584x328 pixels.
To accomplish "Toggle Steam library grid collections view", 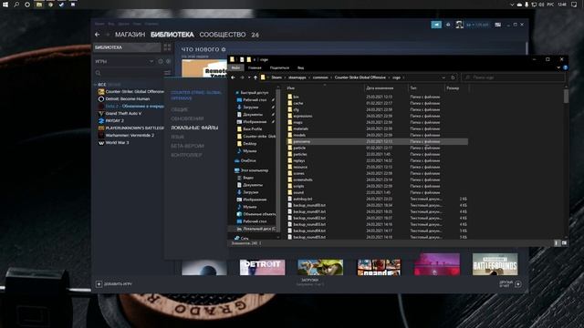I will [167, 47].
